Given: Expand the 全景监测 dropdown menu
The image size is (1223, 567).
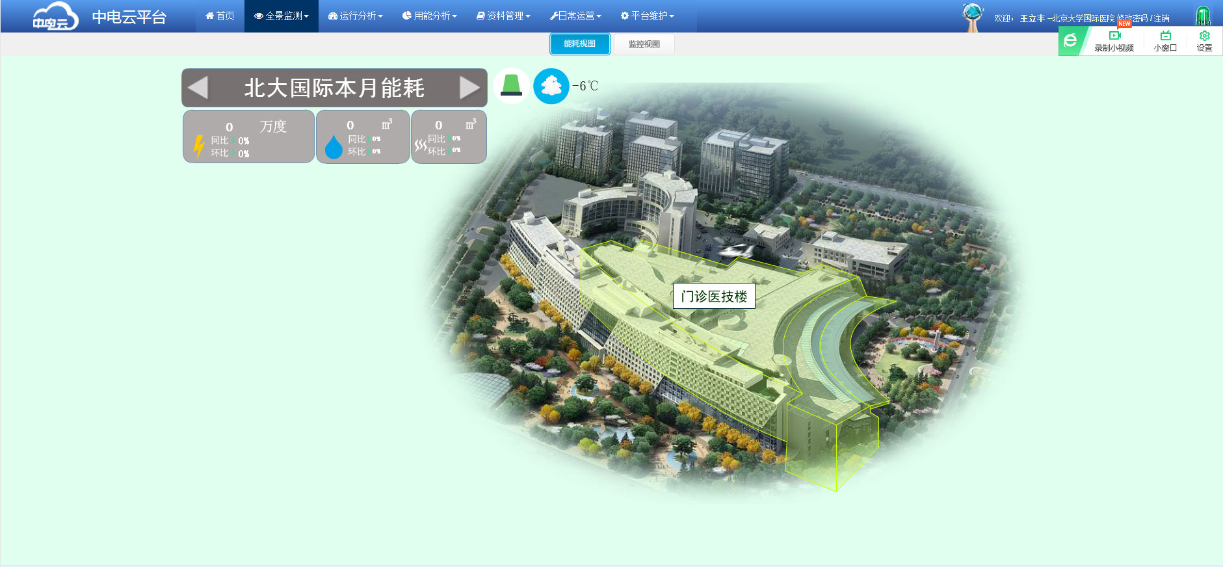Looking at the screenshot, I should 282,16.
